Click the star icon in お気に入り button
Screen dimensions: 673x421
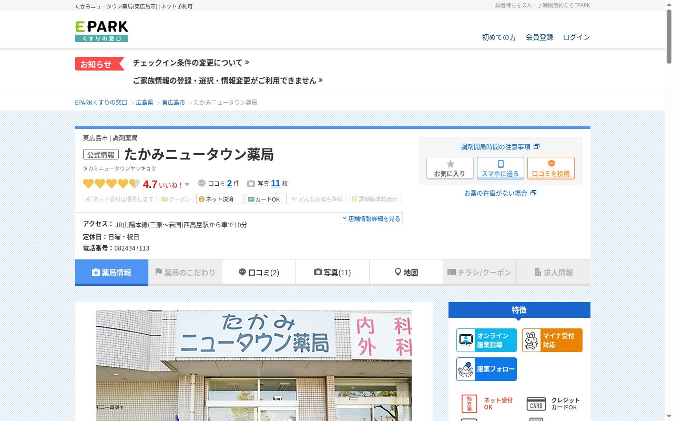(450, 164)
